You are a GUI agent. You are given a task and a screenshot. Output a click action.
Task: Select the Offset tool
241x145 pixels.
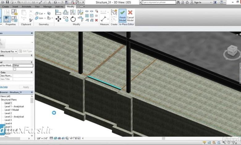66,12
